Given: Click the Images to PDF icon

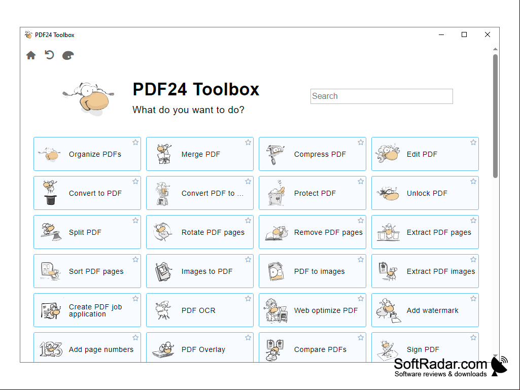Looking at the screenshot, I should coord(163,271).
